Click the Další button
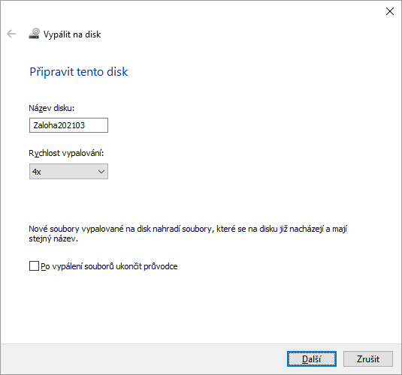 pyautogui.click(x=312, y=358)
